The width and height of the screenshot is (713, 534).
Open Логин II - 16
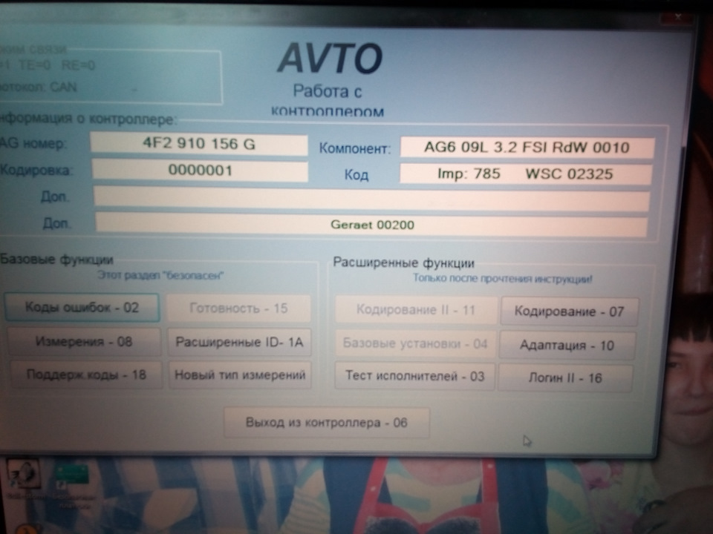tap(565, 378)
